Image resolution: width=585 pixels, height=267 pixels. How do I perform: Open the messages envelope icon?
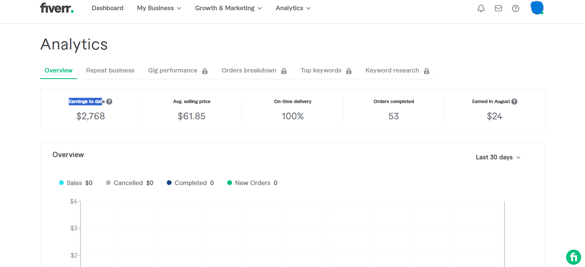[x=498, y=8]
